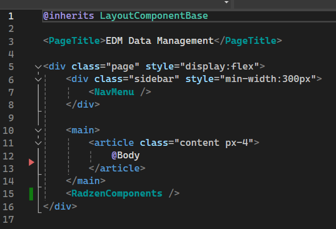
Task: Select line number 12 in the gutter
Action: [8, 156]
